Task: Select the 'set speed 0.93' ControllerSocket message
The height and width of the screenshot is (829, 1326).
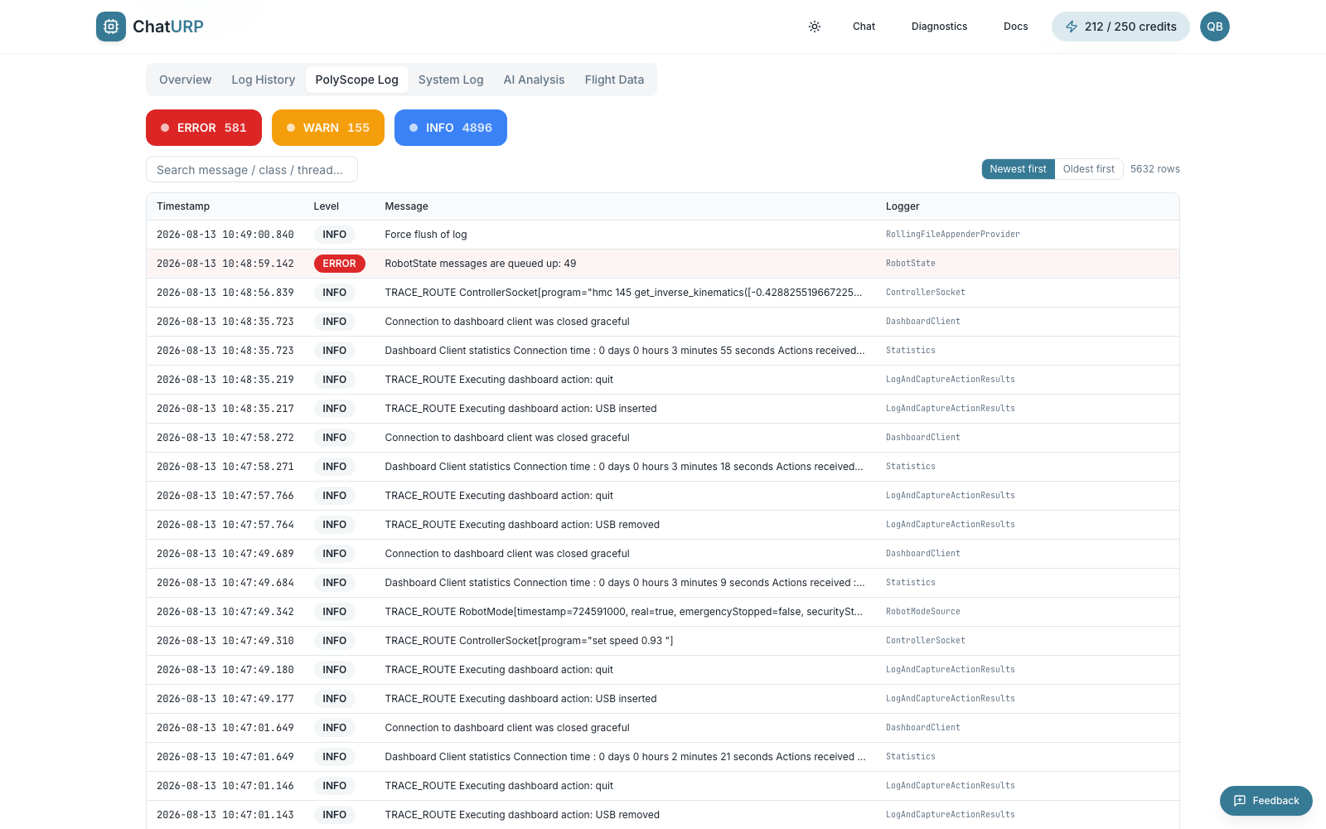Action: [x=530, y=641]
